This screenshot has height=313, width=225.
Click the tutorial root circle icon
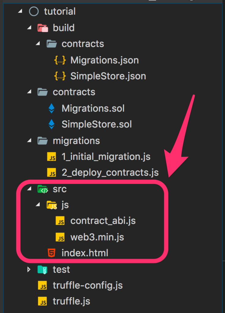pos(34,11)
